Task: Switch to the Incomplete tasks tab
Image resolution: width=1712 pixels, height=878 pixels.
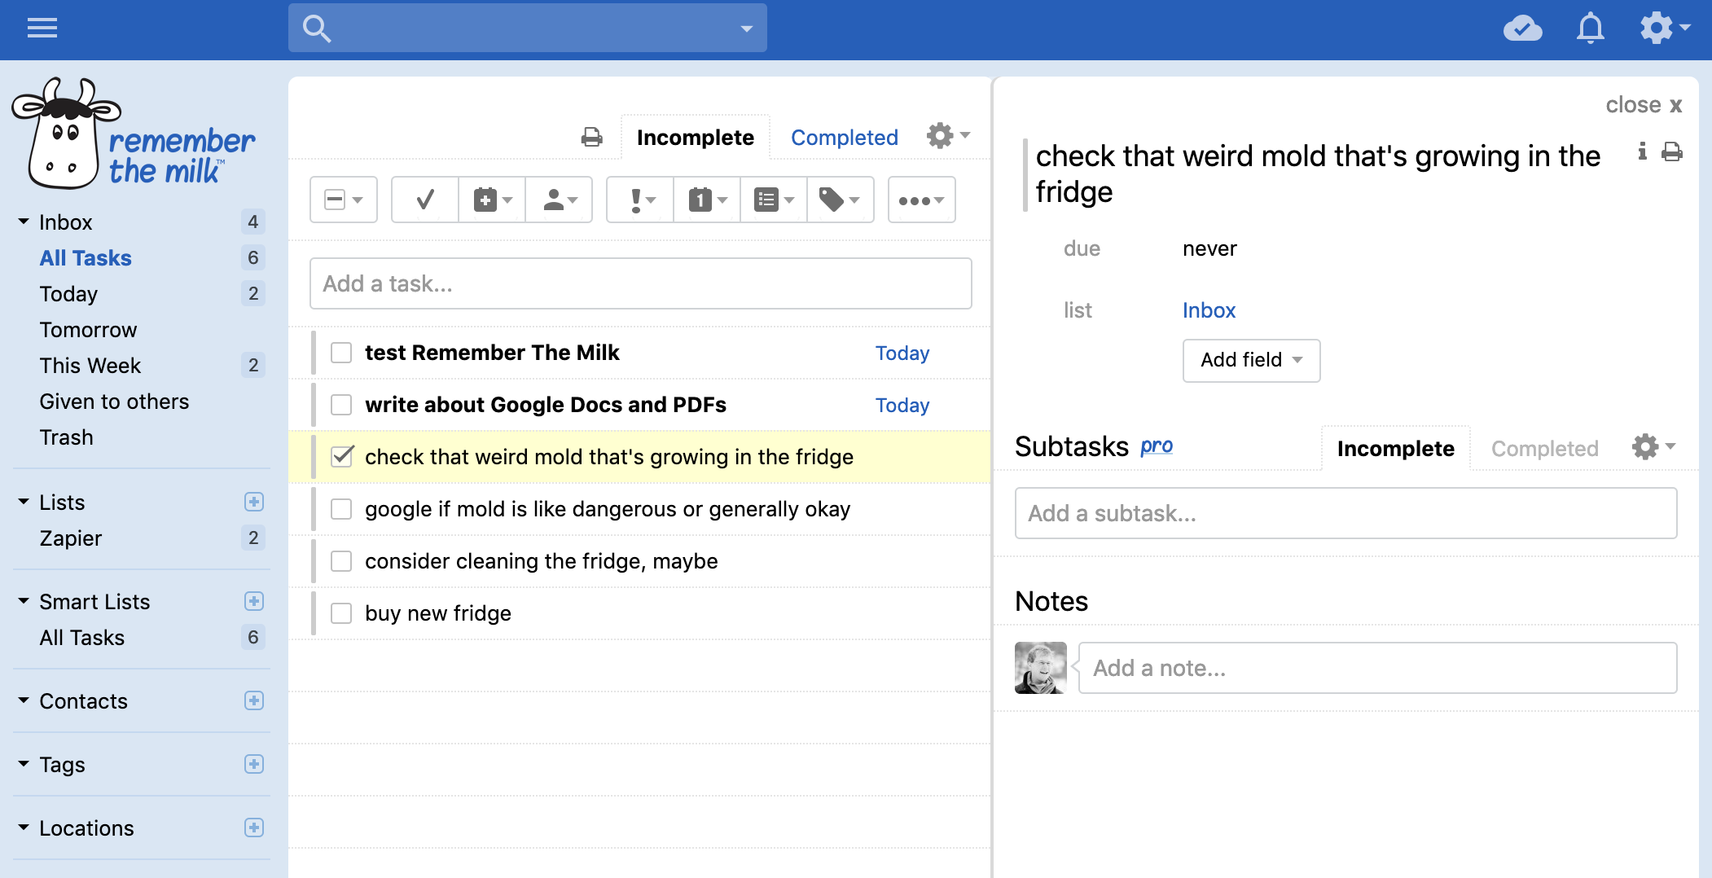Action: click(x=695, y=138)
